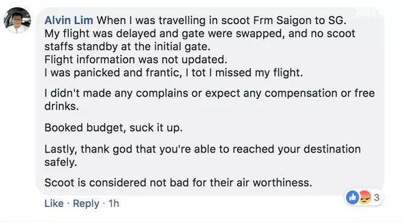Click the sentence about Scoot's air worthiness
Screen dimensions: 405x222
pyautogui.click(x=178, y=183)
